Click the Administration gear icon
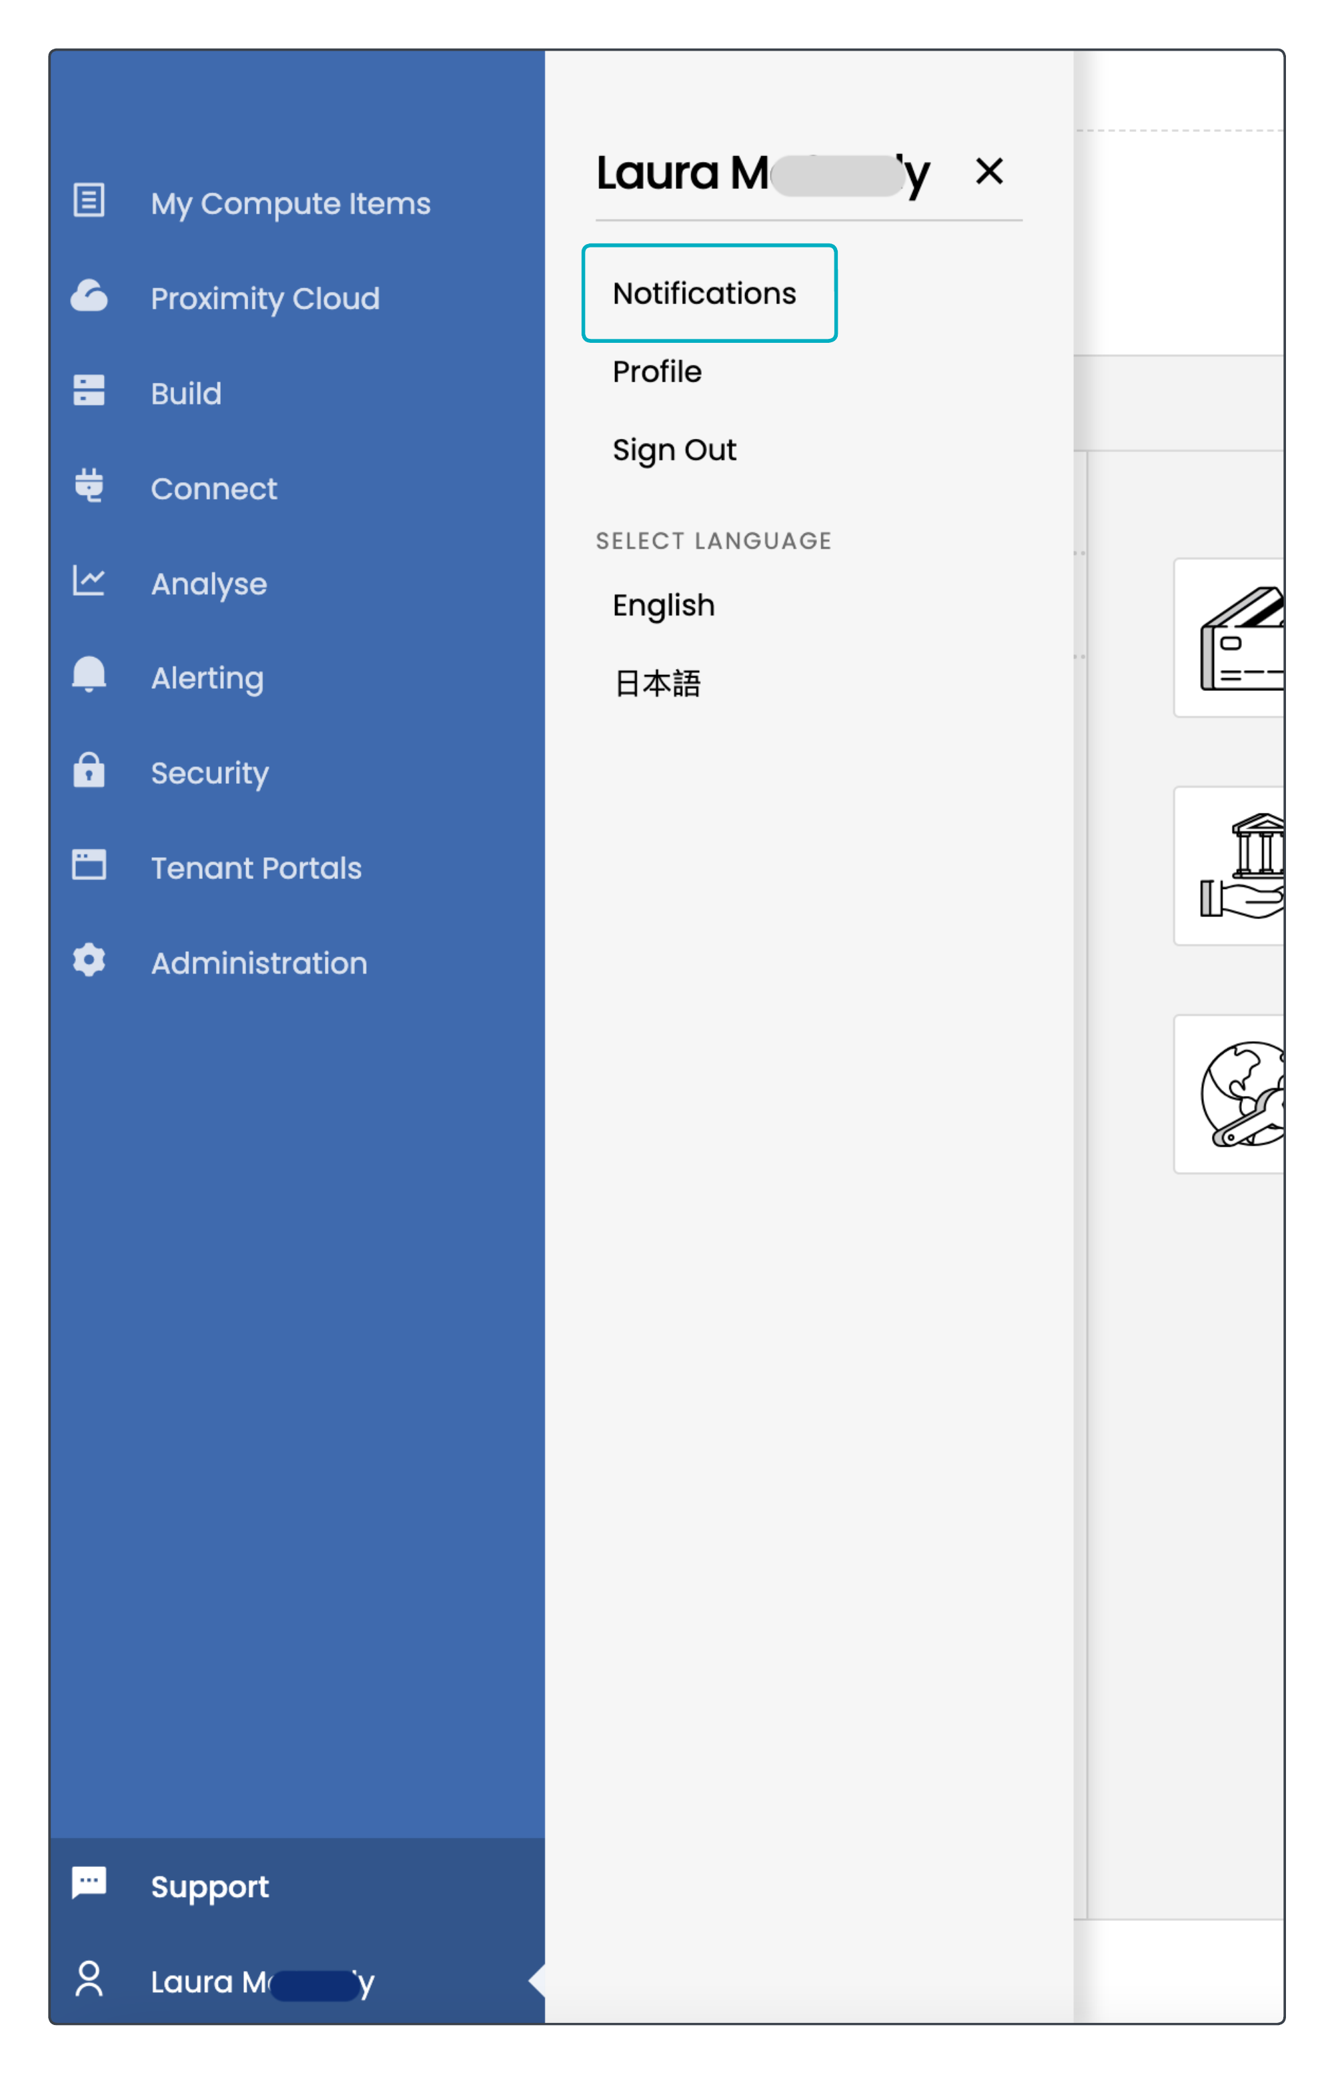Viewport: 1334px width, 2073px height. pyautogui.click(x=88, y=960)
